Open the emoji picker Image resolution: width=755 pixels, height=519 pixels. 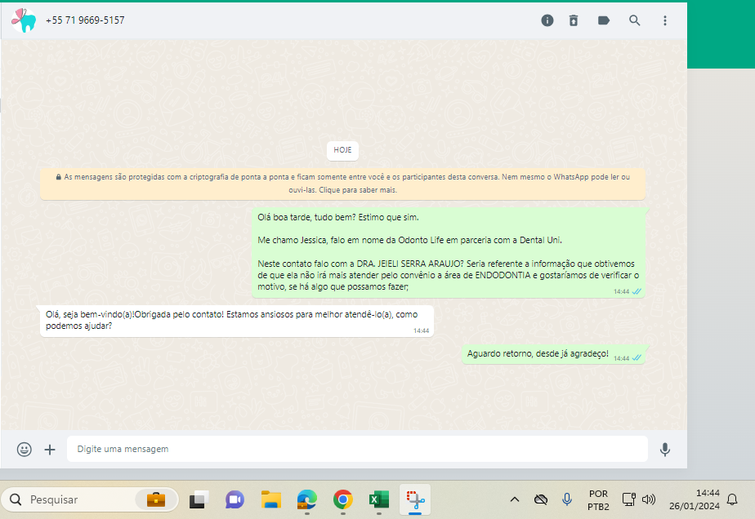point(24,450)
